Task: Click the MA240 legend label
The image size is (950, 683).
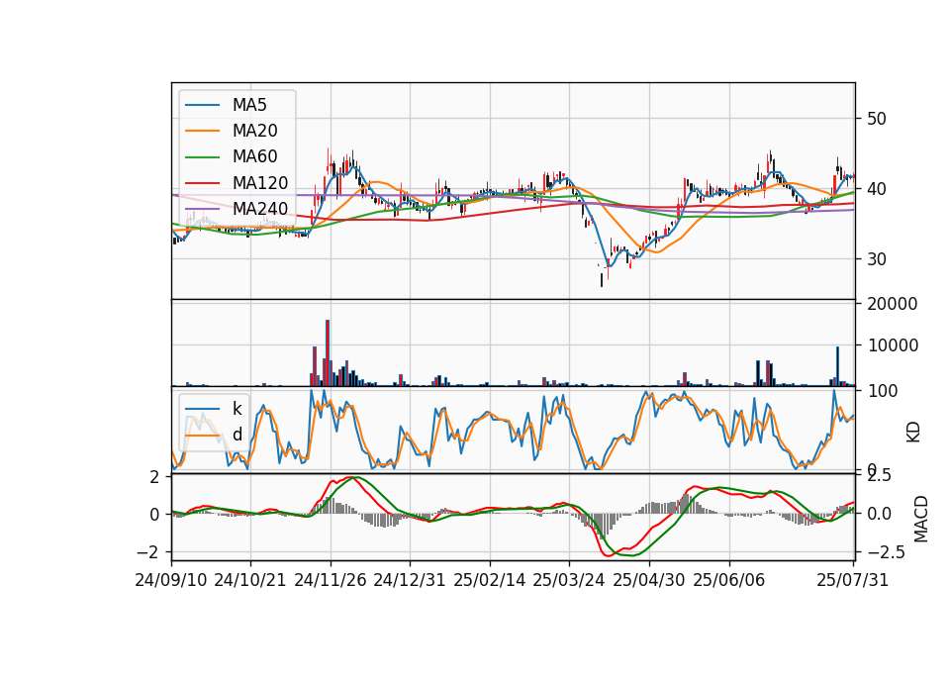Action: [260, 209]
